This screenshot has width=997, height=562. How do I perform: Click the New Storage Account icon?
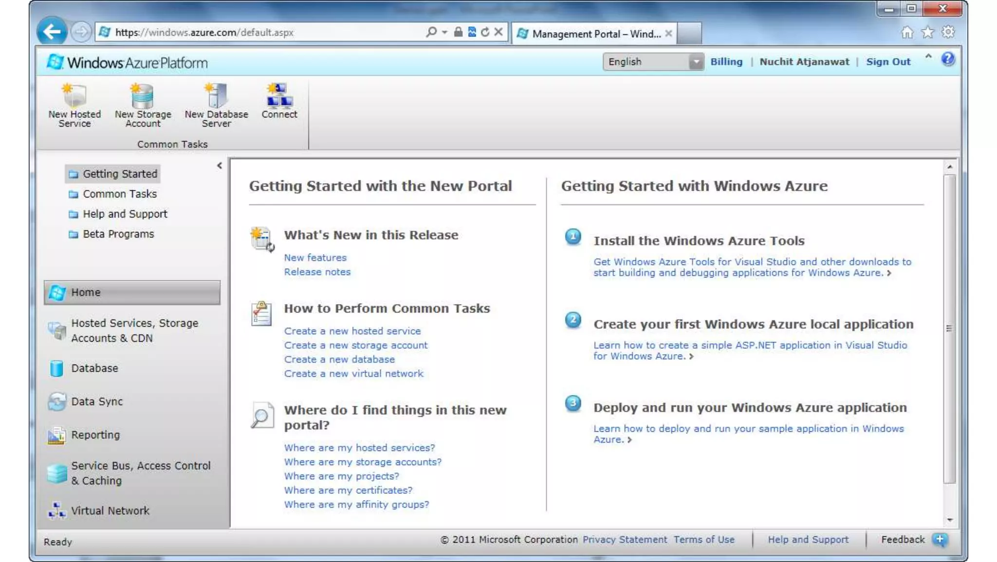click(143, 96)
